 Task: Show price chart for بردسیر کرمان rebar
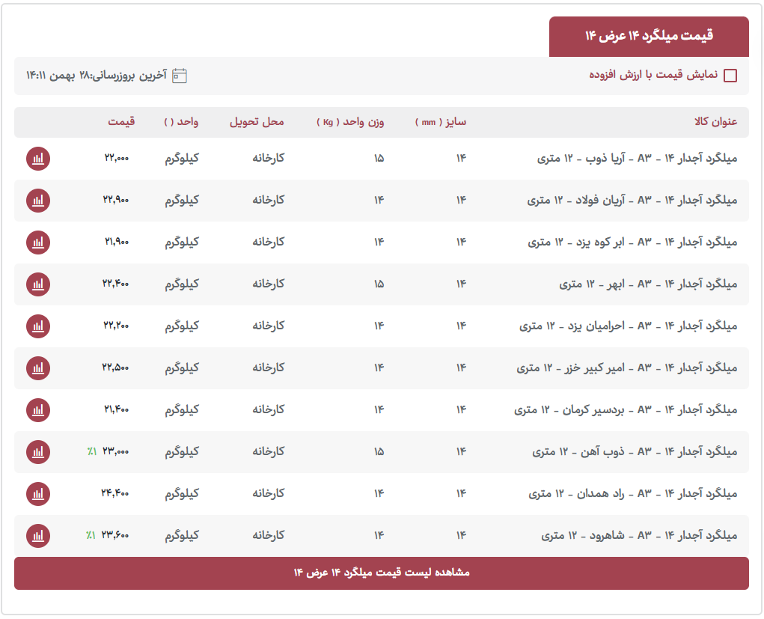click(x=38, y=410)
